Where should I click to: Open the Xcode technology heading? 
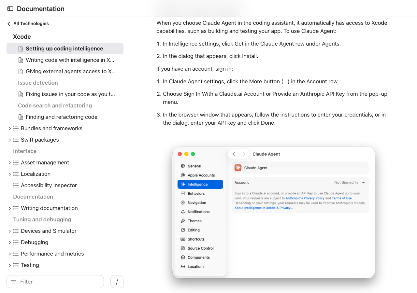(22, 37)
